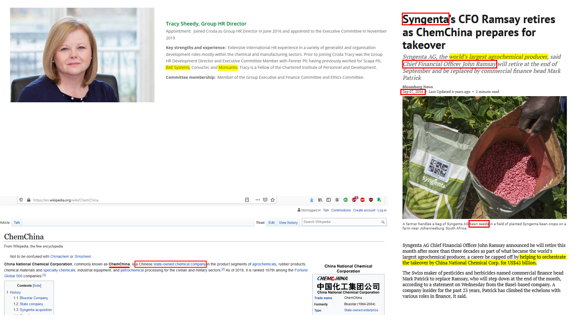Click the ChemChina page title heading

(x=24, y=237)
